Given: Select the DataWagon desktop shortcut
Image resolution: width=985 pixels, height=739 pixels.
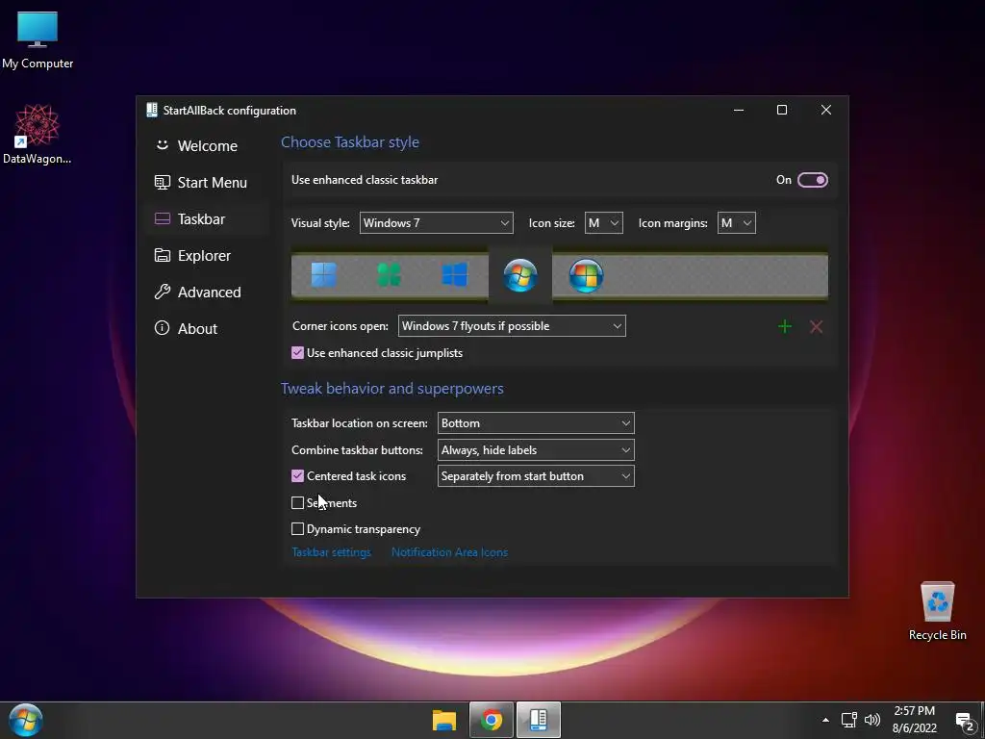Looking at the screenshot, I should (38, 135).
